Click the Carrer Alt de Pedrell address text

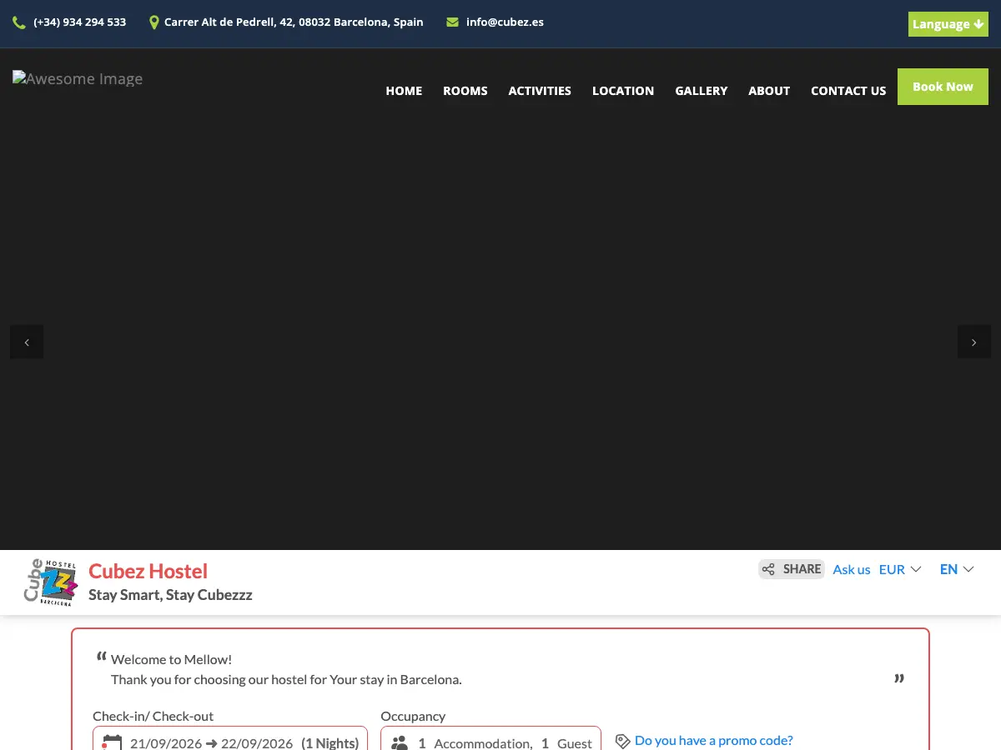point(294,22)
